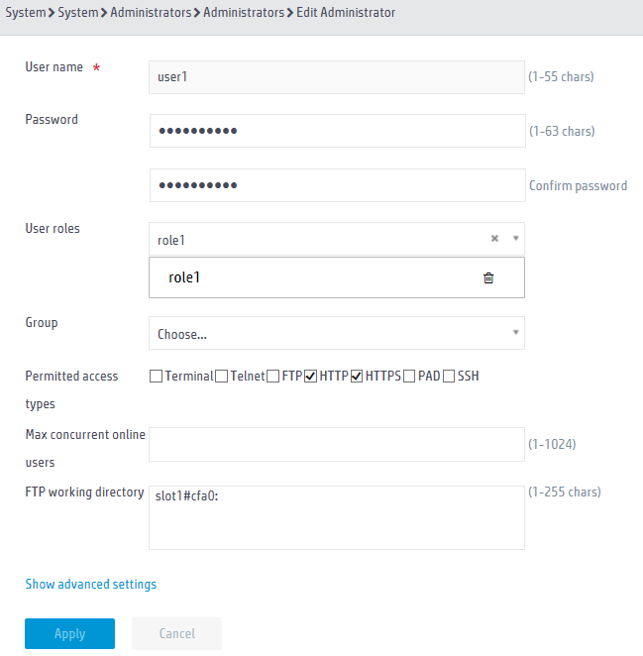643x656 pixels.
Task: Uncheck the HTTPS access checkbox
Action: point(357,377)
